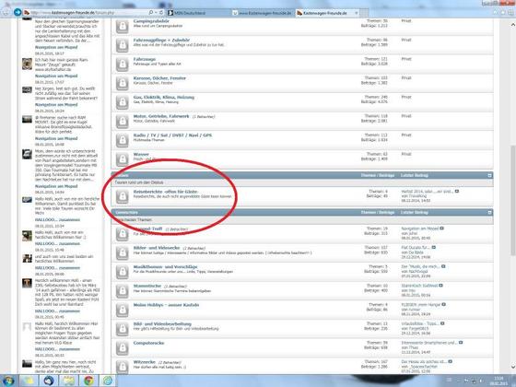Click the lock icon beside Musikthemen und Vorschläge
The image size is (516, 387).
123,272
